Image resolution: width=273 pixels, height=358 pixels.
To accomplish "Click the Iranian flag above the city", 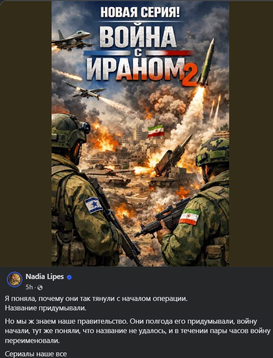I will (x=156, y=131).
